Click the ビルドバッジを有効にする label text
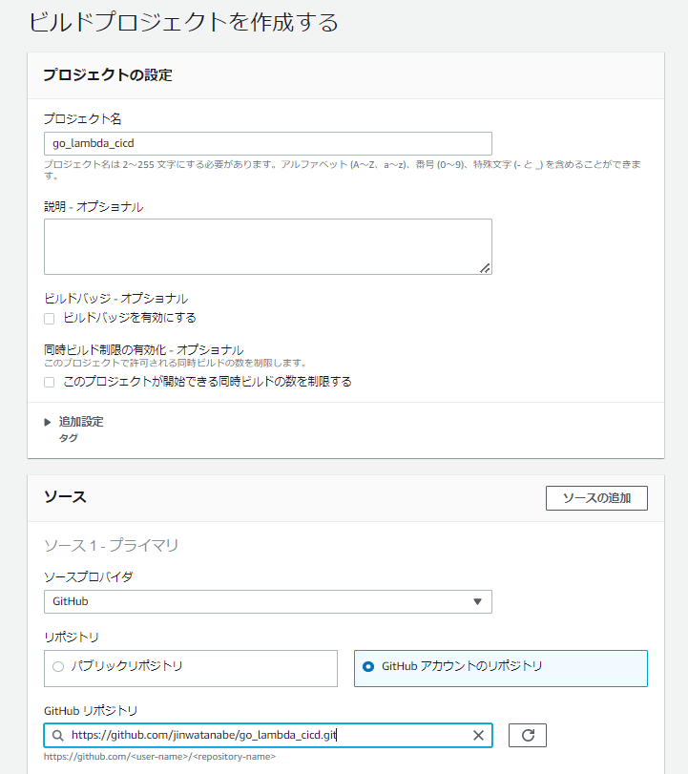This screenshot has height=774, width=688. (x=130, y=318)
